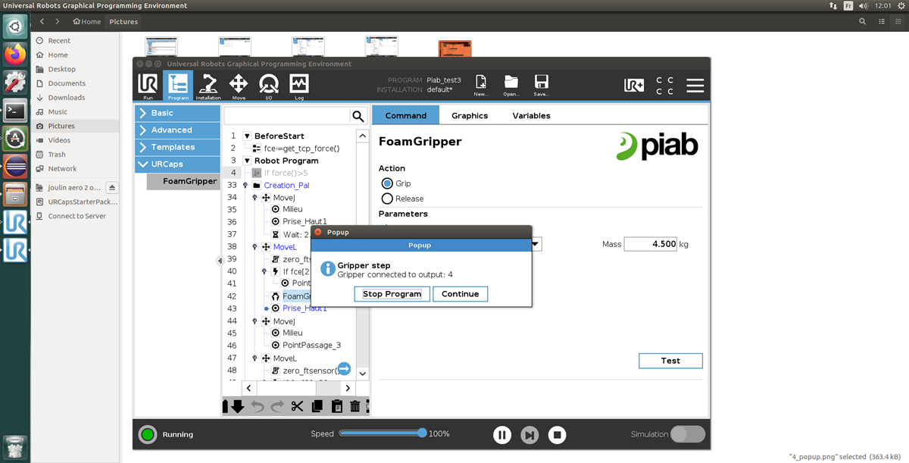
Task: Go to the Installation screen
Action: pyautogui.click(x=208, y=86)
